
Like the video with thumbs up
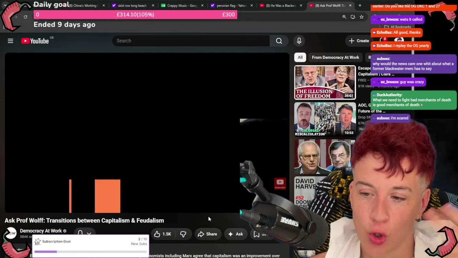pos(162,234)
